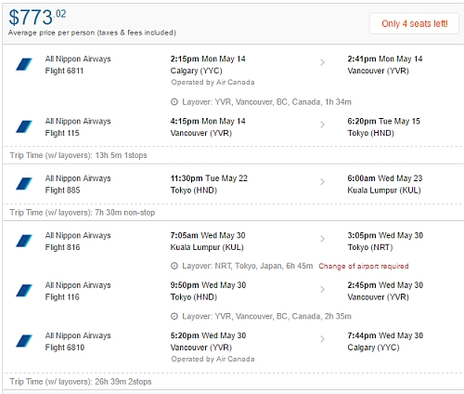Select the 'Trip Time: 26h 39m 2stops' row
The image size is (464, 394).
tap(233, 382)
